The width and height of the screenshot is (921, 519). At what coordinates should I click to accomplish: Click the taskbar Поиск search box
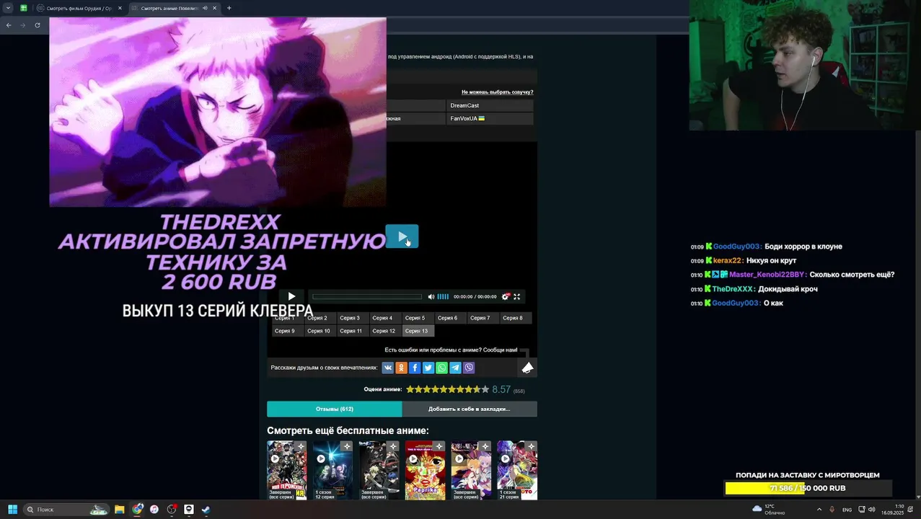pos(66,510)
